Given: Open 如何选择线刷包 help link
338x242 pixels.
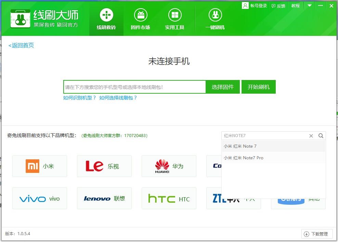Looking at the screenshot, I should point(118,98).
